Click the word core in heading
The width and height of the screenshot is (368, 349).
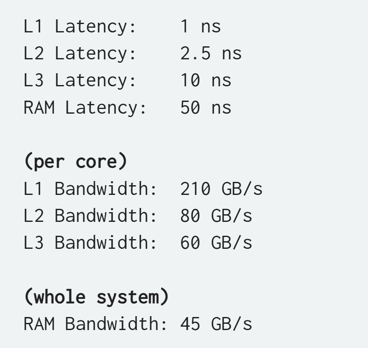(96, 162)
